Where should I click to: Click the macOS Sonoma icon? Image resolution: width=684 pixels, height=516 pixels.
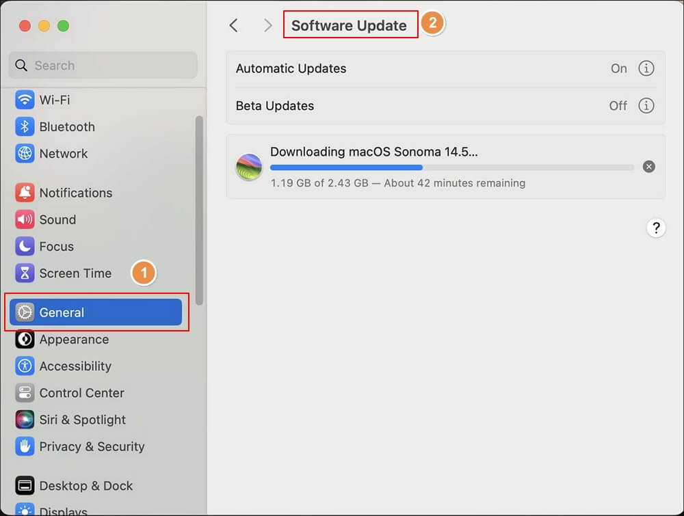coord(249,167)
